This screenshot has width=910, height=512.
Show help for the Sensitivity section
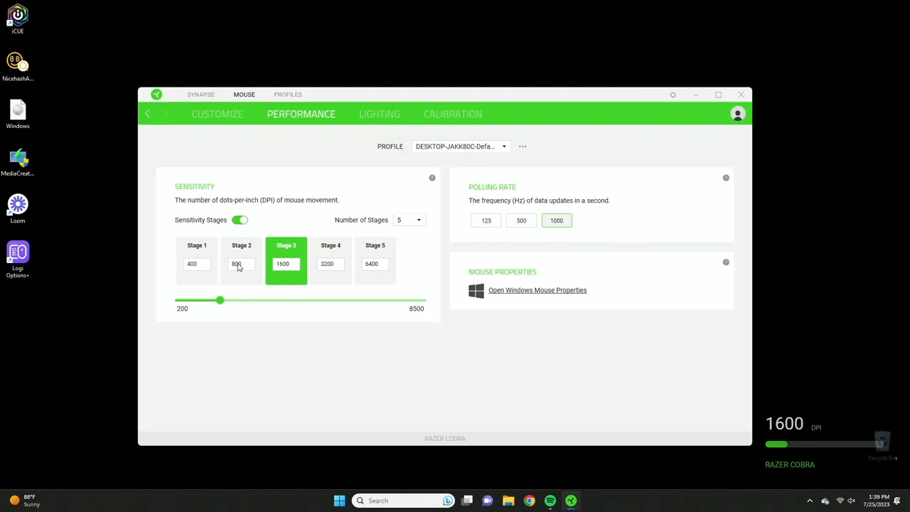432,178
